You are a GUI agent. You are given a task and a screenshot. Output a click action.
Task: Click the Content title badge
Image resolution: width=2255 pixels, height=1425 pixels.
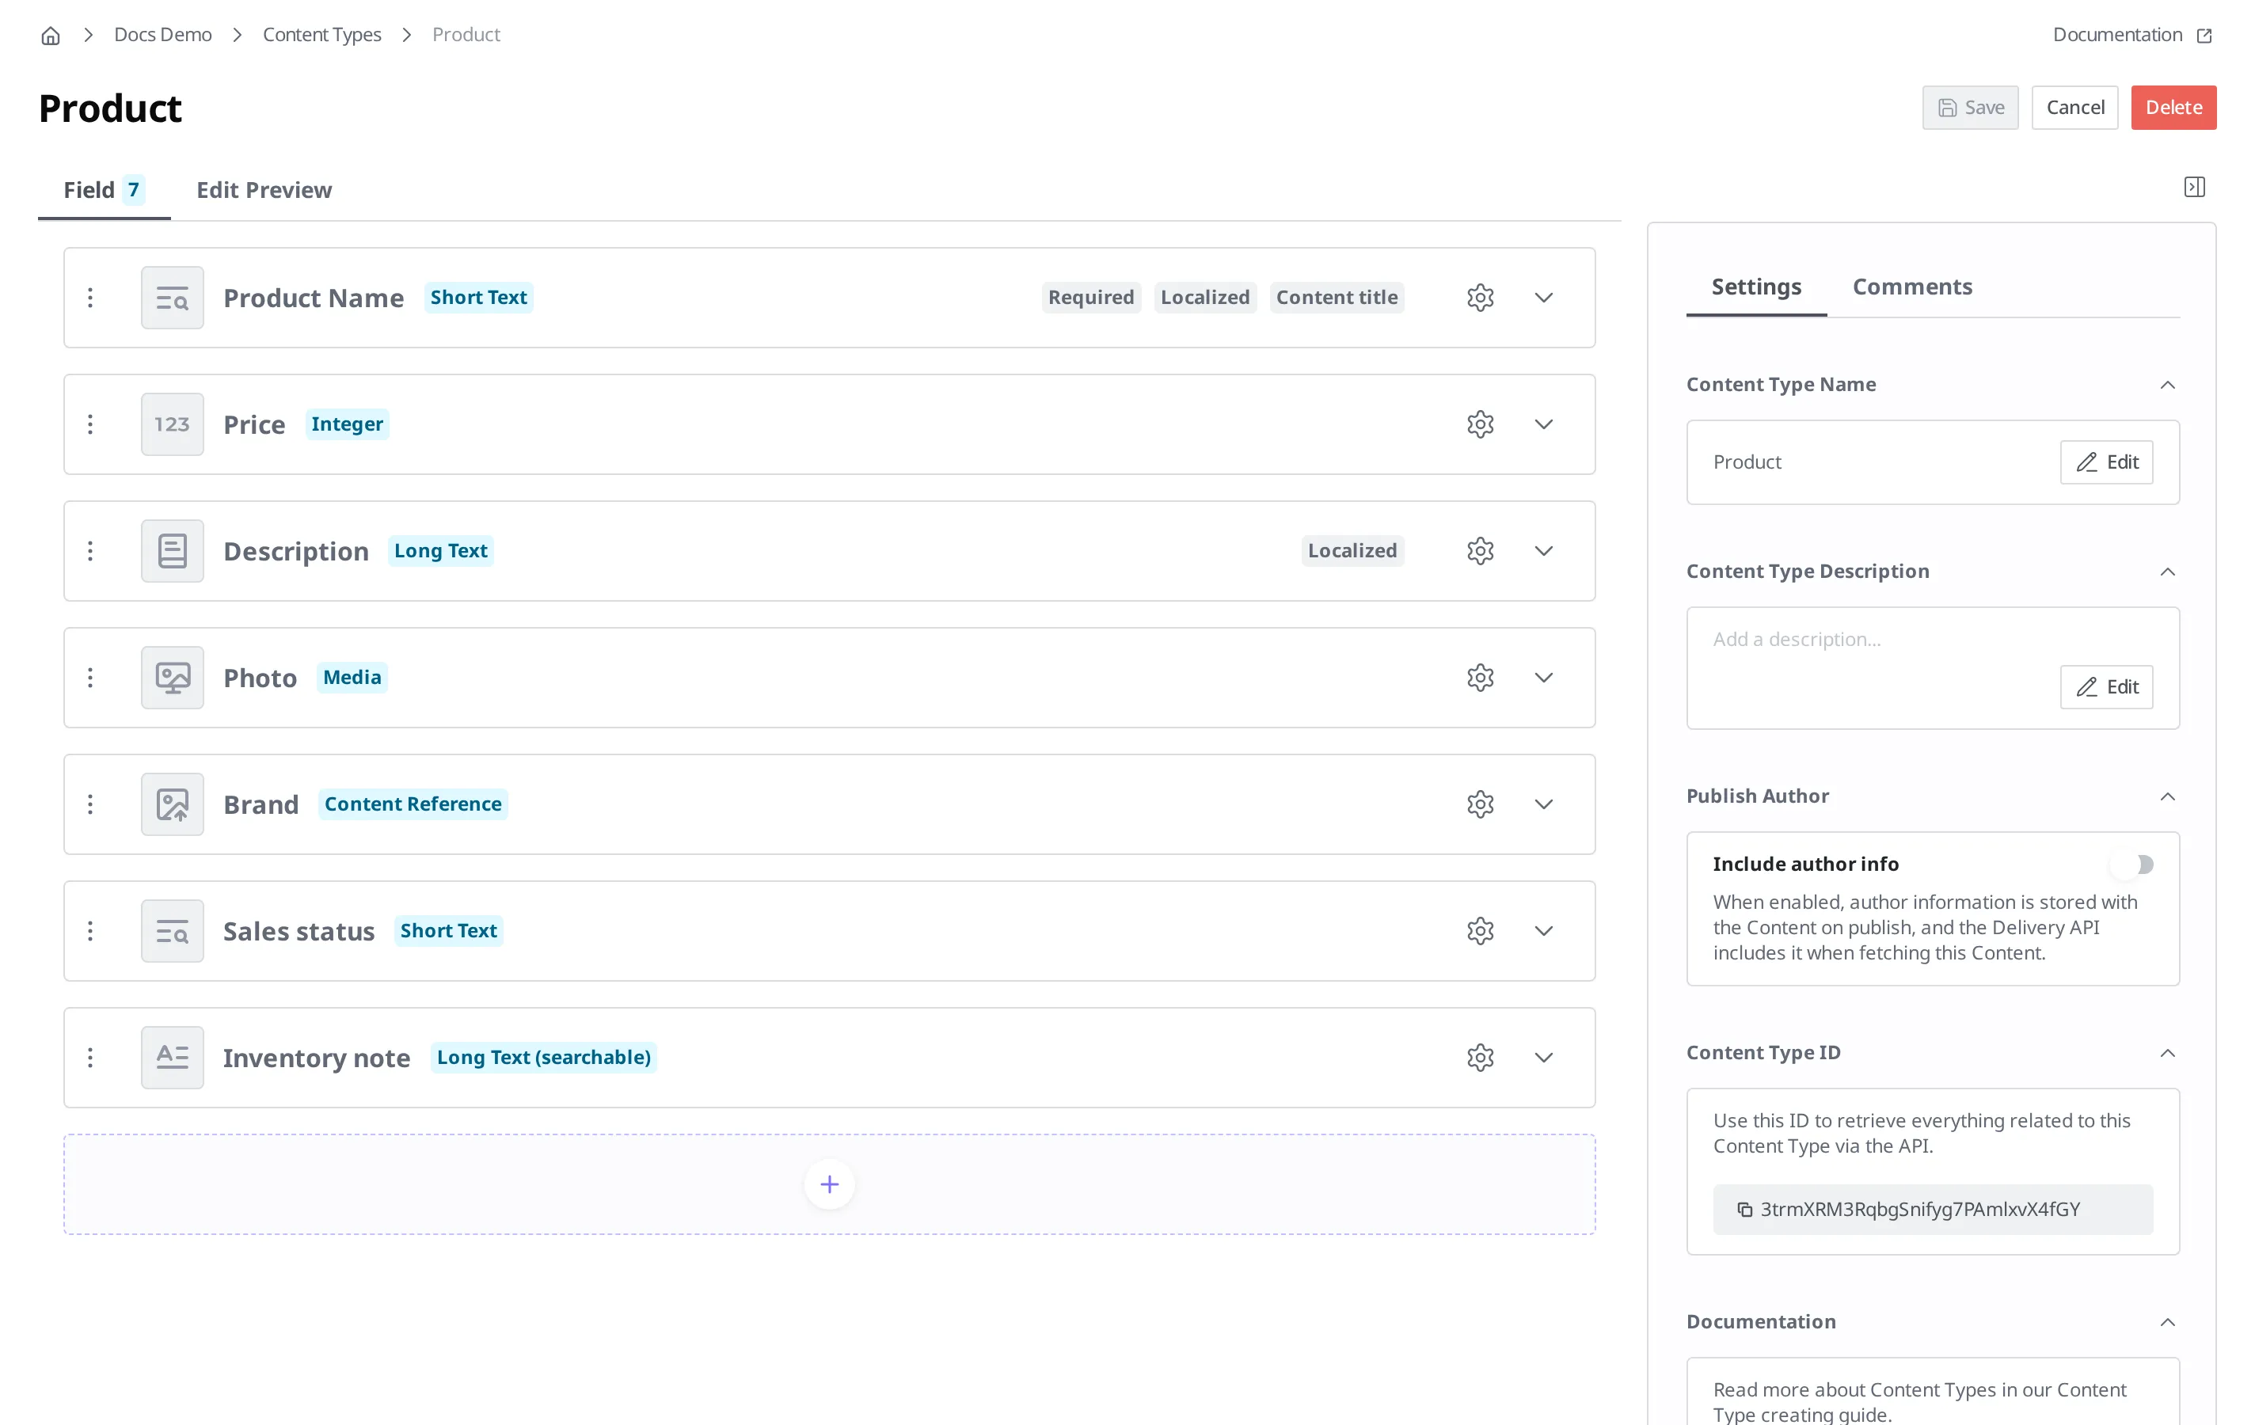pyautogui.click(x=1337, y=298)
